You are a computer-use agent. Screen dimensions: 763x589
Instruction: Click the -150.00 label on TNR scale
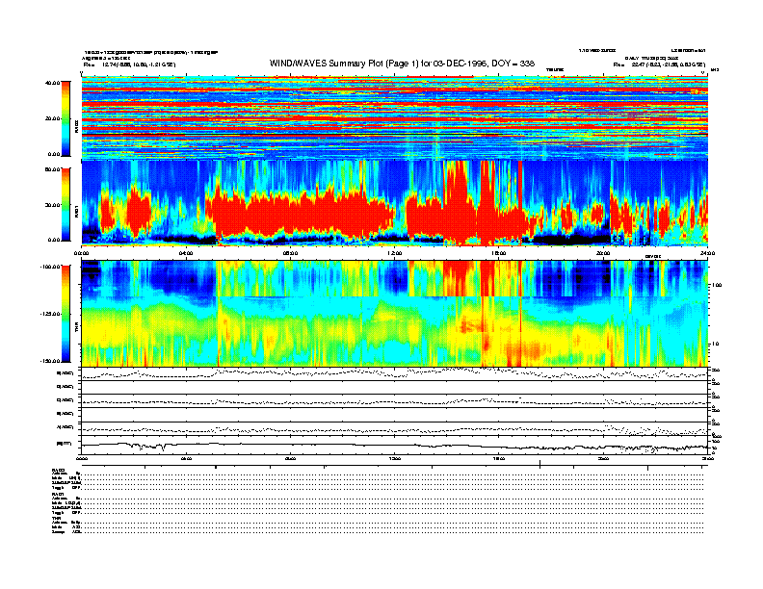coord(51,361)
